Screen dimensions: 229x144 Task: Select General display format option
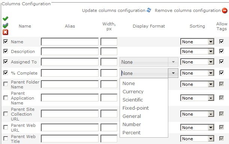(x=132, y=116)
